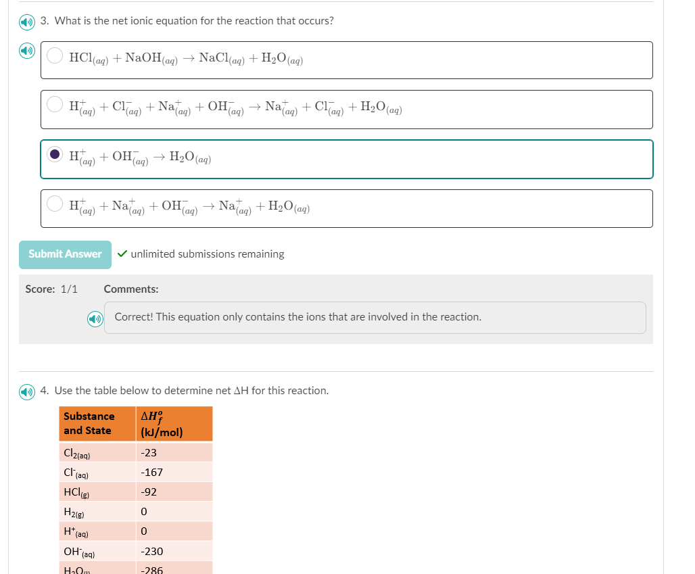
Task: Click the green checkmark beside submissions text
Action: pos(122,254)
